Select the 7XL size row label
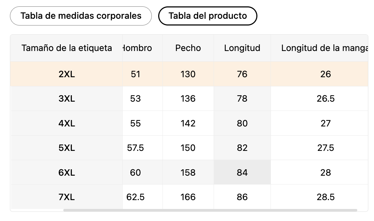 tap(66, 197)
